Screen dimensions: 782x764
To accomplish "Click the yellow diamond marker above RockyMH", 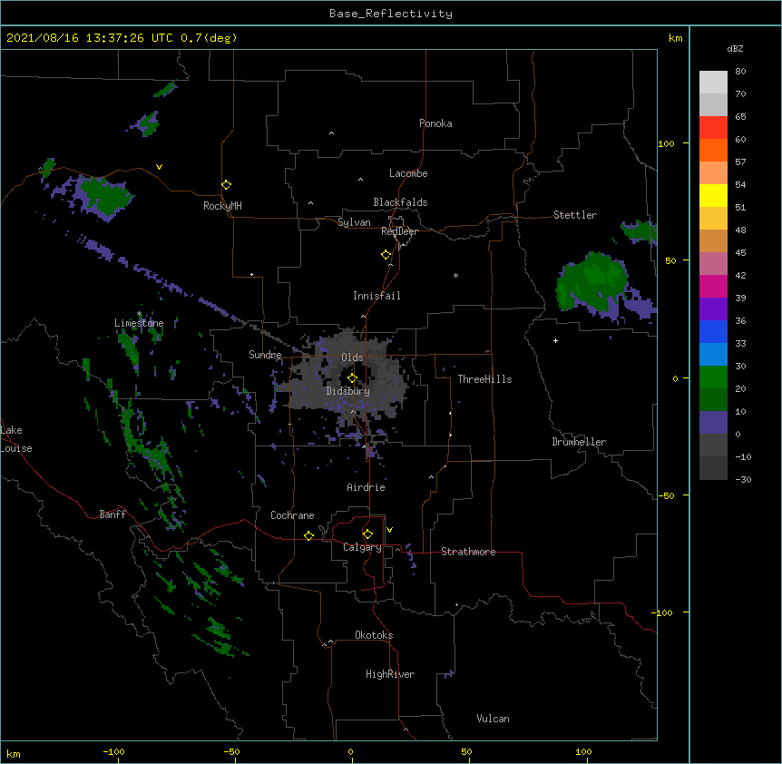I will [x=226, y=185].
